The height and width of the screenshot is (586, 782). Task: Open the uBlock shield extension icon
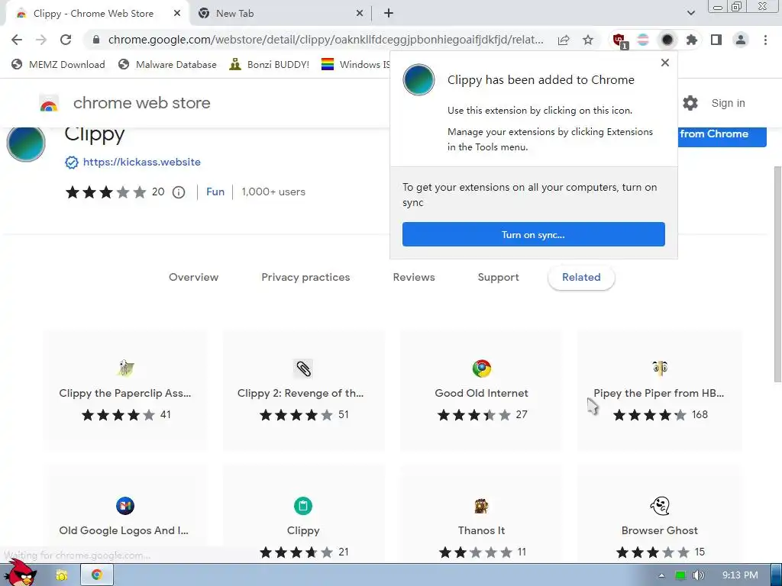(619, 40)
